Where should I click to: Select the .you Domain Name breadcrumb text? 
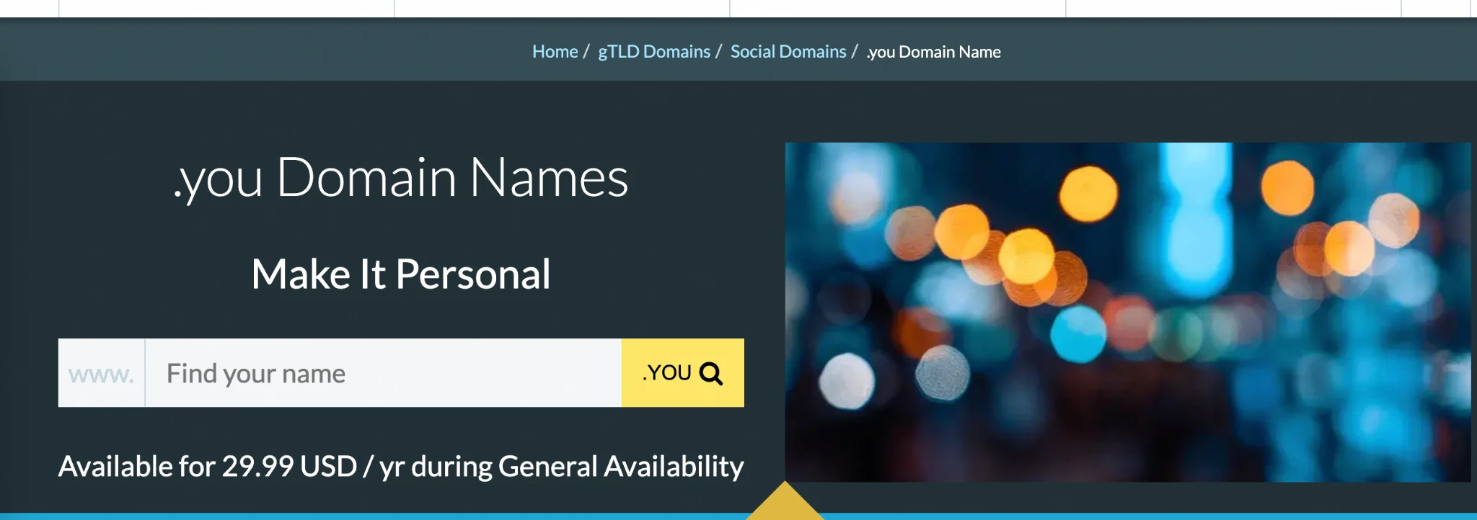(933, 52)
